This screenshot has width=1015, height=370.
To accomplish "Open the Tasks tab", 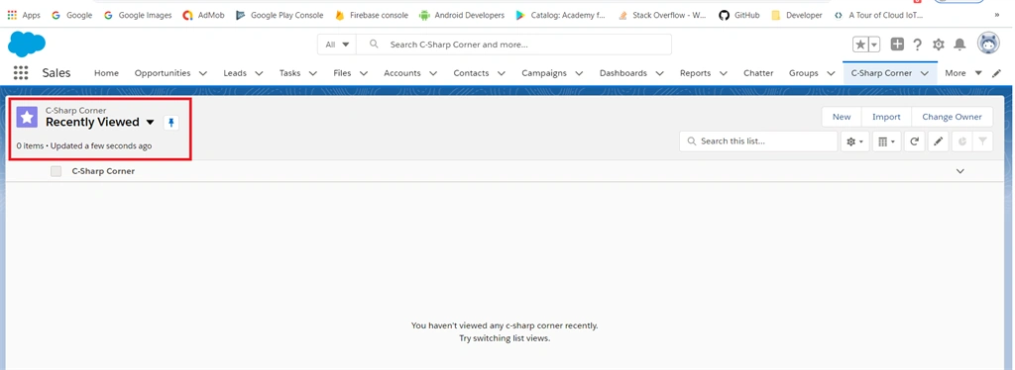I will coord(290,73).
